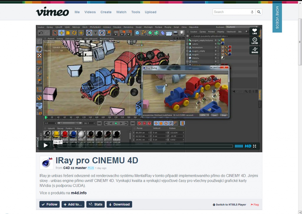Toggle visibility dot for wagon object
Viewport: 302px width, 214px height.
click(216, 54)
